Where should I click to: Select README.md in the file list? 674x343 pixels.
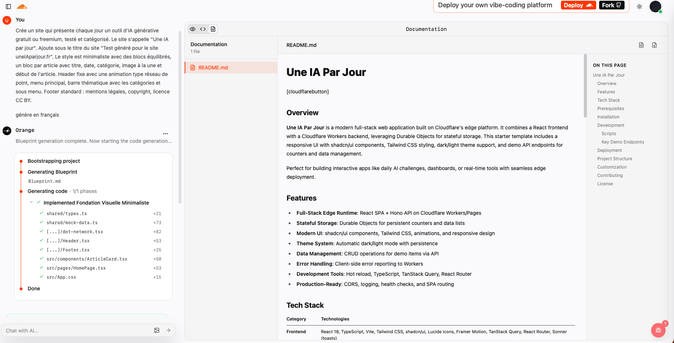(213, 68)
